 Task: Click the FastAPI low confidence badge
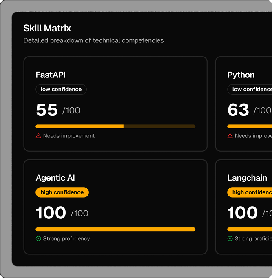(x=61, y=89)
